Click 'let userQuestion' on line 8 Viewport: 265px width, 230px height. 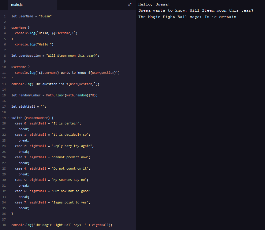[26, 56]
